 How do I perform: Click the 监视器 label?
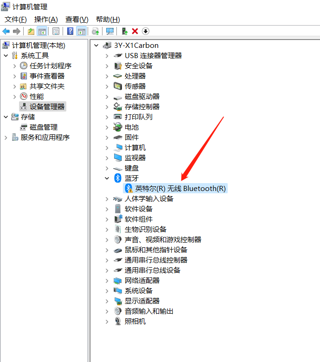pyautogui.click(x=135, y=158)
